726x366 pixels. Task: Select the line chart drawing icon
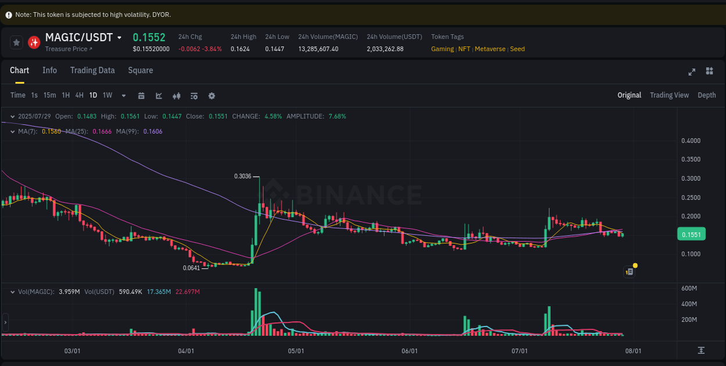pos(159,95)
